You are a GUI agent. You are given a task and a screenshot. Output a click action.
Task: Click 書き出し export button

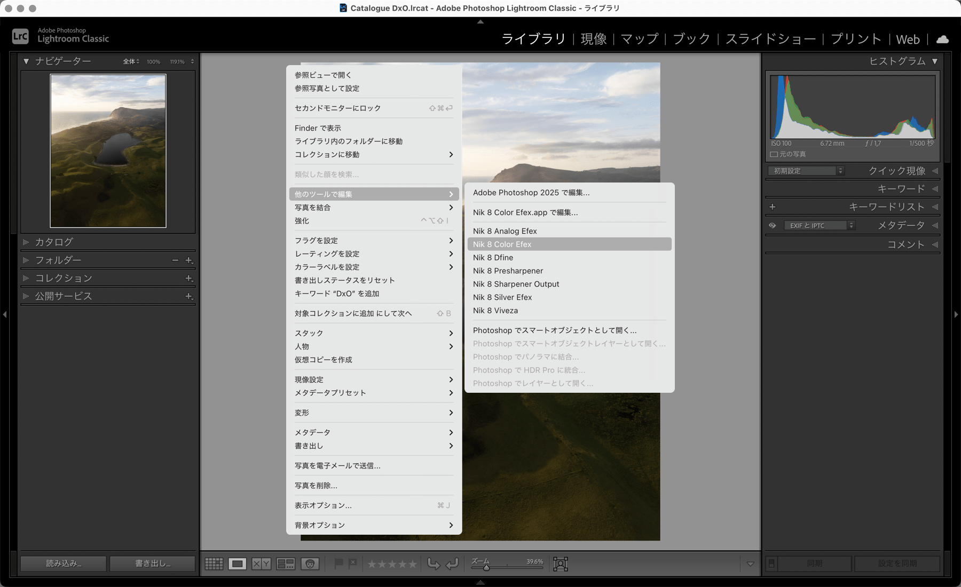(x=153, y=564)
